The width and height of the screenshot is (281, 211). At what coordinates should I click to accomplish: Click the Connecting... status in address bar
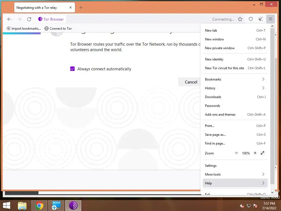[x=223, y=19]
